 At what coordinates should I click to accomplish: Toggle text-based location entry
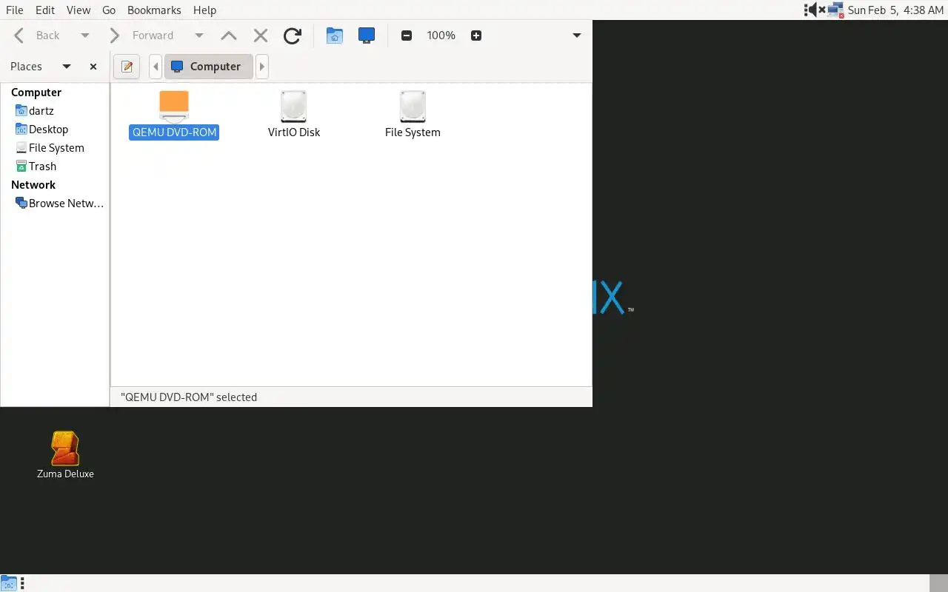(127, 67)
